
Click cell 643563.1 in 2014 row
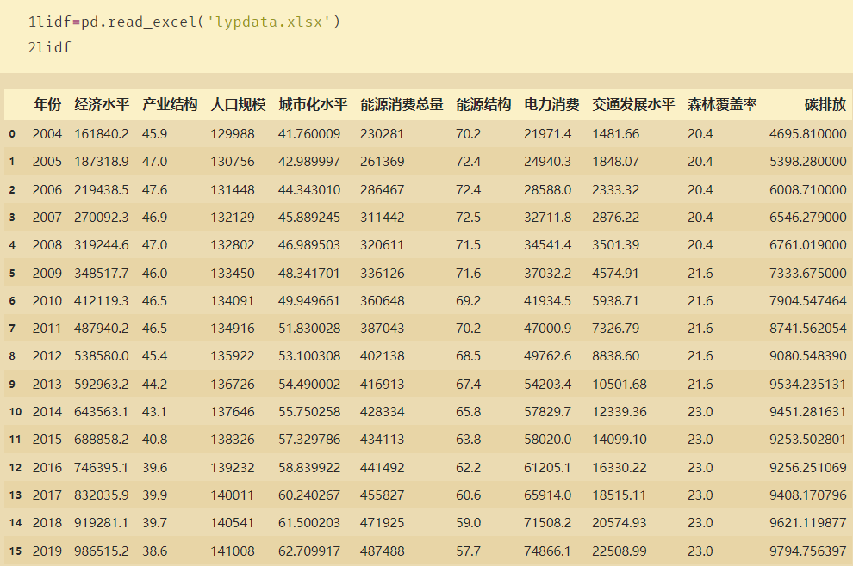click(102, 412)
